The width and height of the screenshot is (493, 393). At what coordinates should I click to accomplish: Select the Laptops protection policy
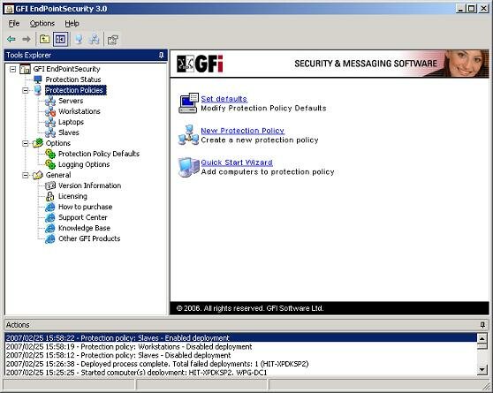(x=71, y=122)
